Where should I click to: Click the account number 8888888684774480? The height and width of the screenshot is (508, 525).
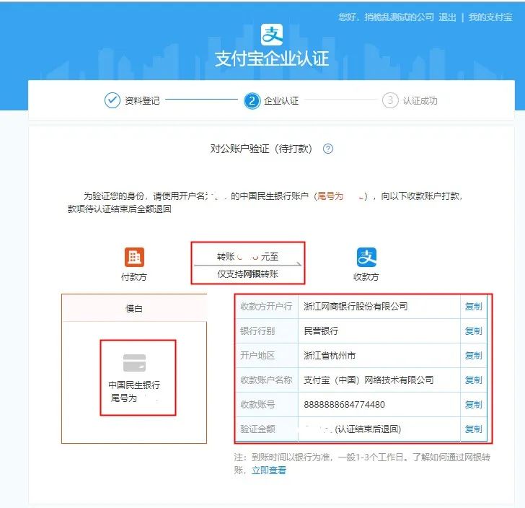coord(345,404)
